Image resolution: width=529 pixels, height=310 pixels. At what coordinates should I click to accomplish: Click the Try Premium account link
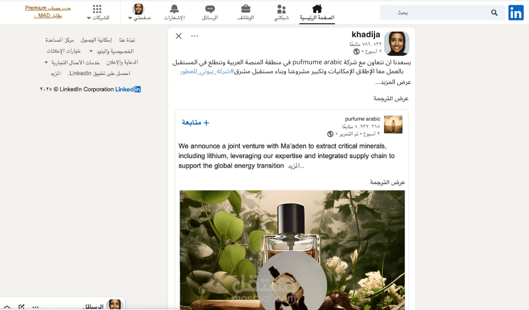point(48,11)
